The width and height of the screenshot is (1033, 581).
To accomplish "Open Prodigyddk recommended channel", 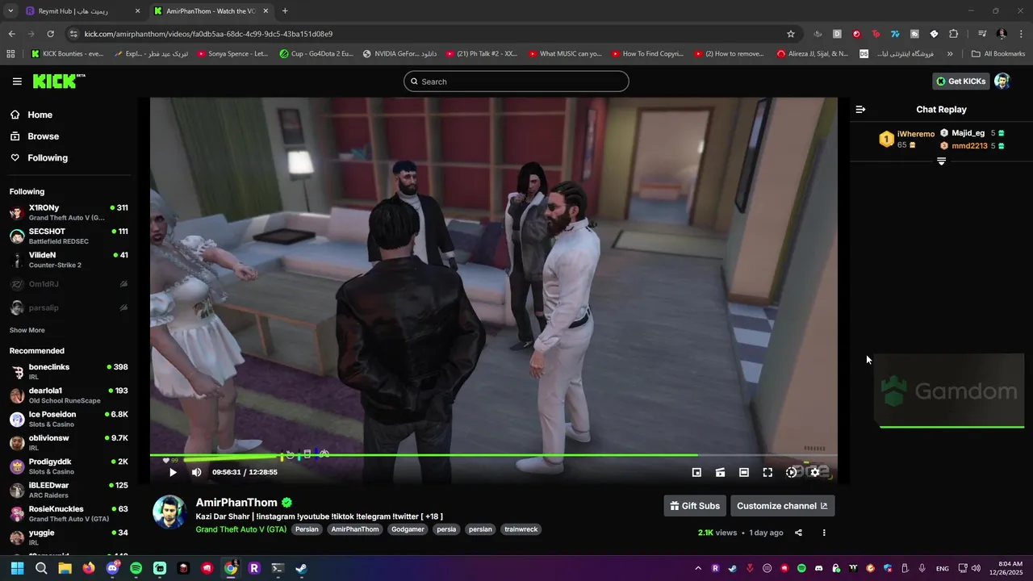I will [x=69, y=466].
